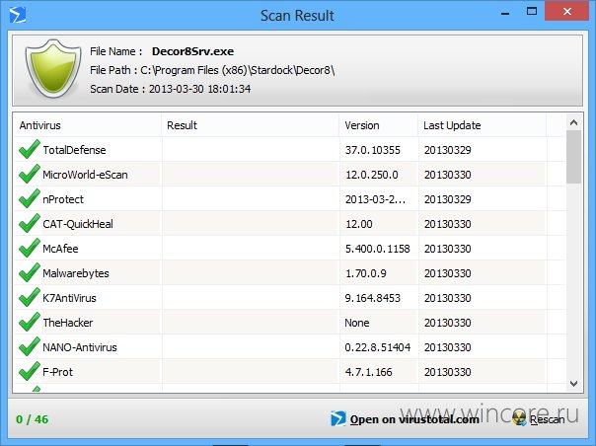Click the green shield status icon
Image resolution: width=596 pixels, height=446 pixels.
53,68
